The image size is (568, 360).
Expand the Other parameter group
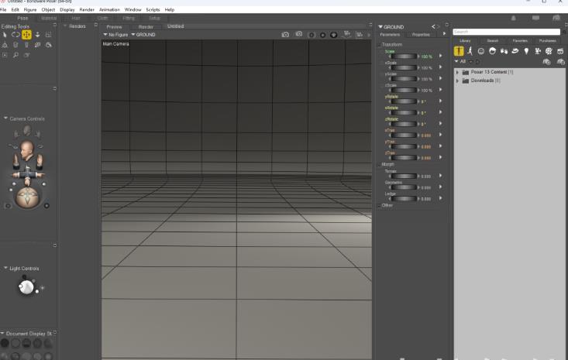pos(379,205)
